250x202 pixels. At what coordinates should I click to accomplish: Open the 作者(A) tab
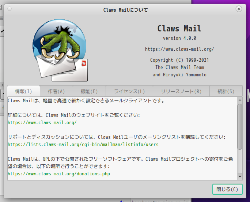pos(56,91)
